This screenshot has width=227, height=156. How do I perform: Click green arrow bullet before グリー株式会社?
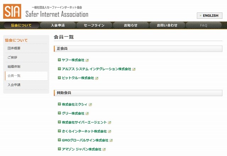click(59, 113)
